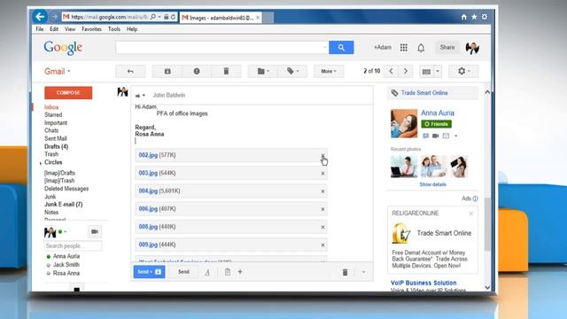The height and width of the screenshot is (319, 567).
Task: Click the browser forward arrow
Action: pyautogui.click(x=54, y=17)
